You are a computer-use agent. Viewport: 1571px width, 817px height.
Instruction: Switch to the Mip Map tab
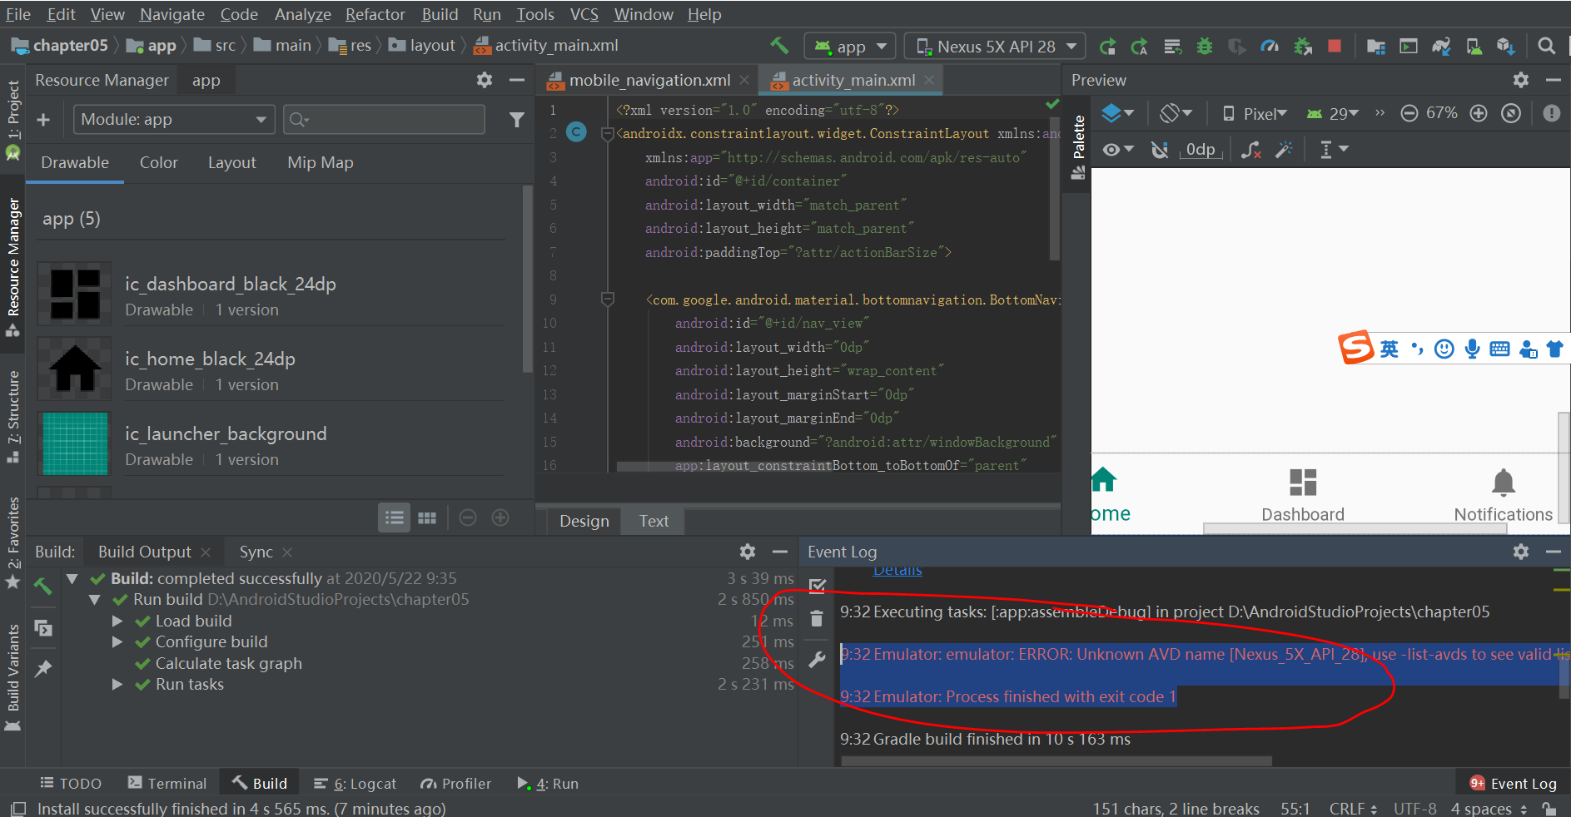click(320, 163)
